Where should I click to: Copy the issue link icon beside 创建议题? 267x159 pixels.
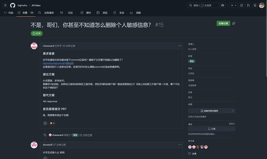(234, 24)
